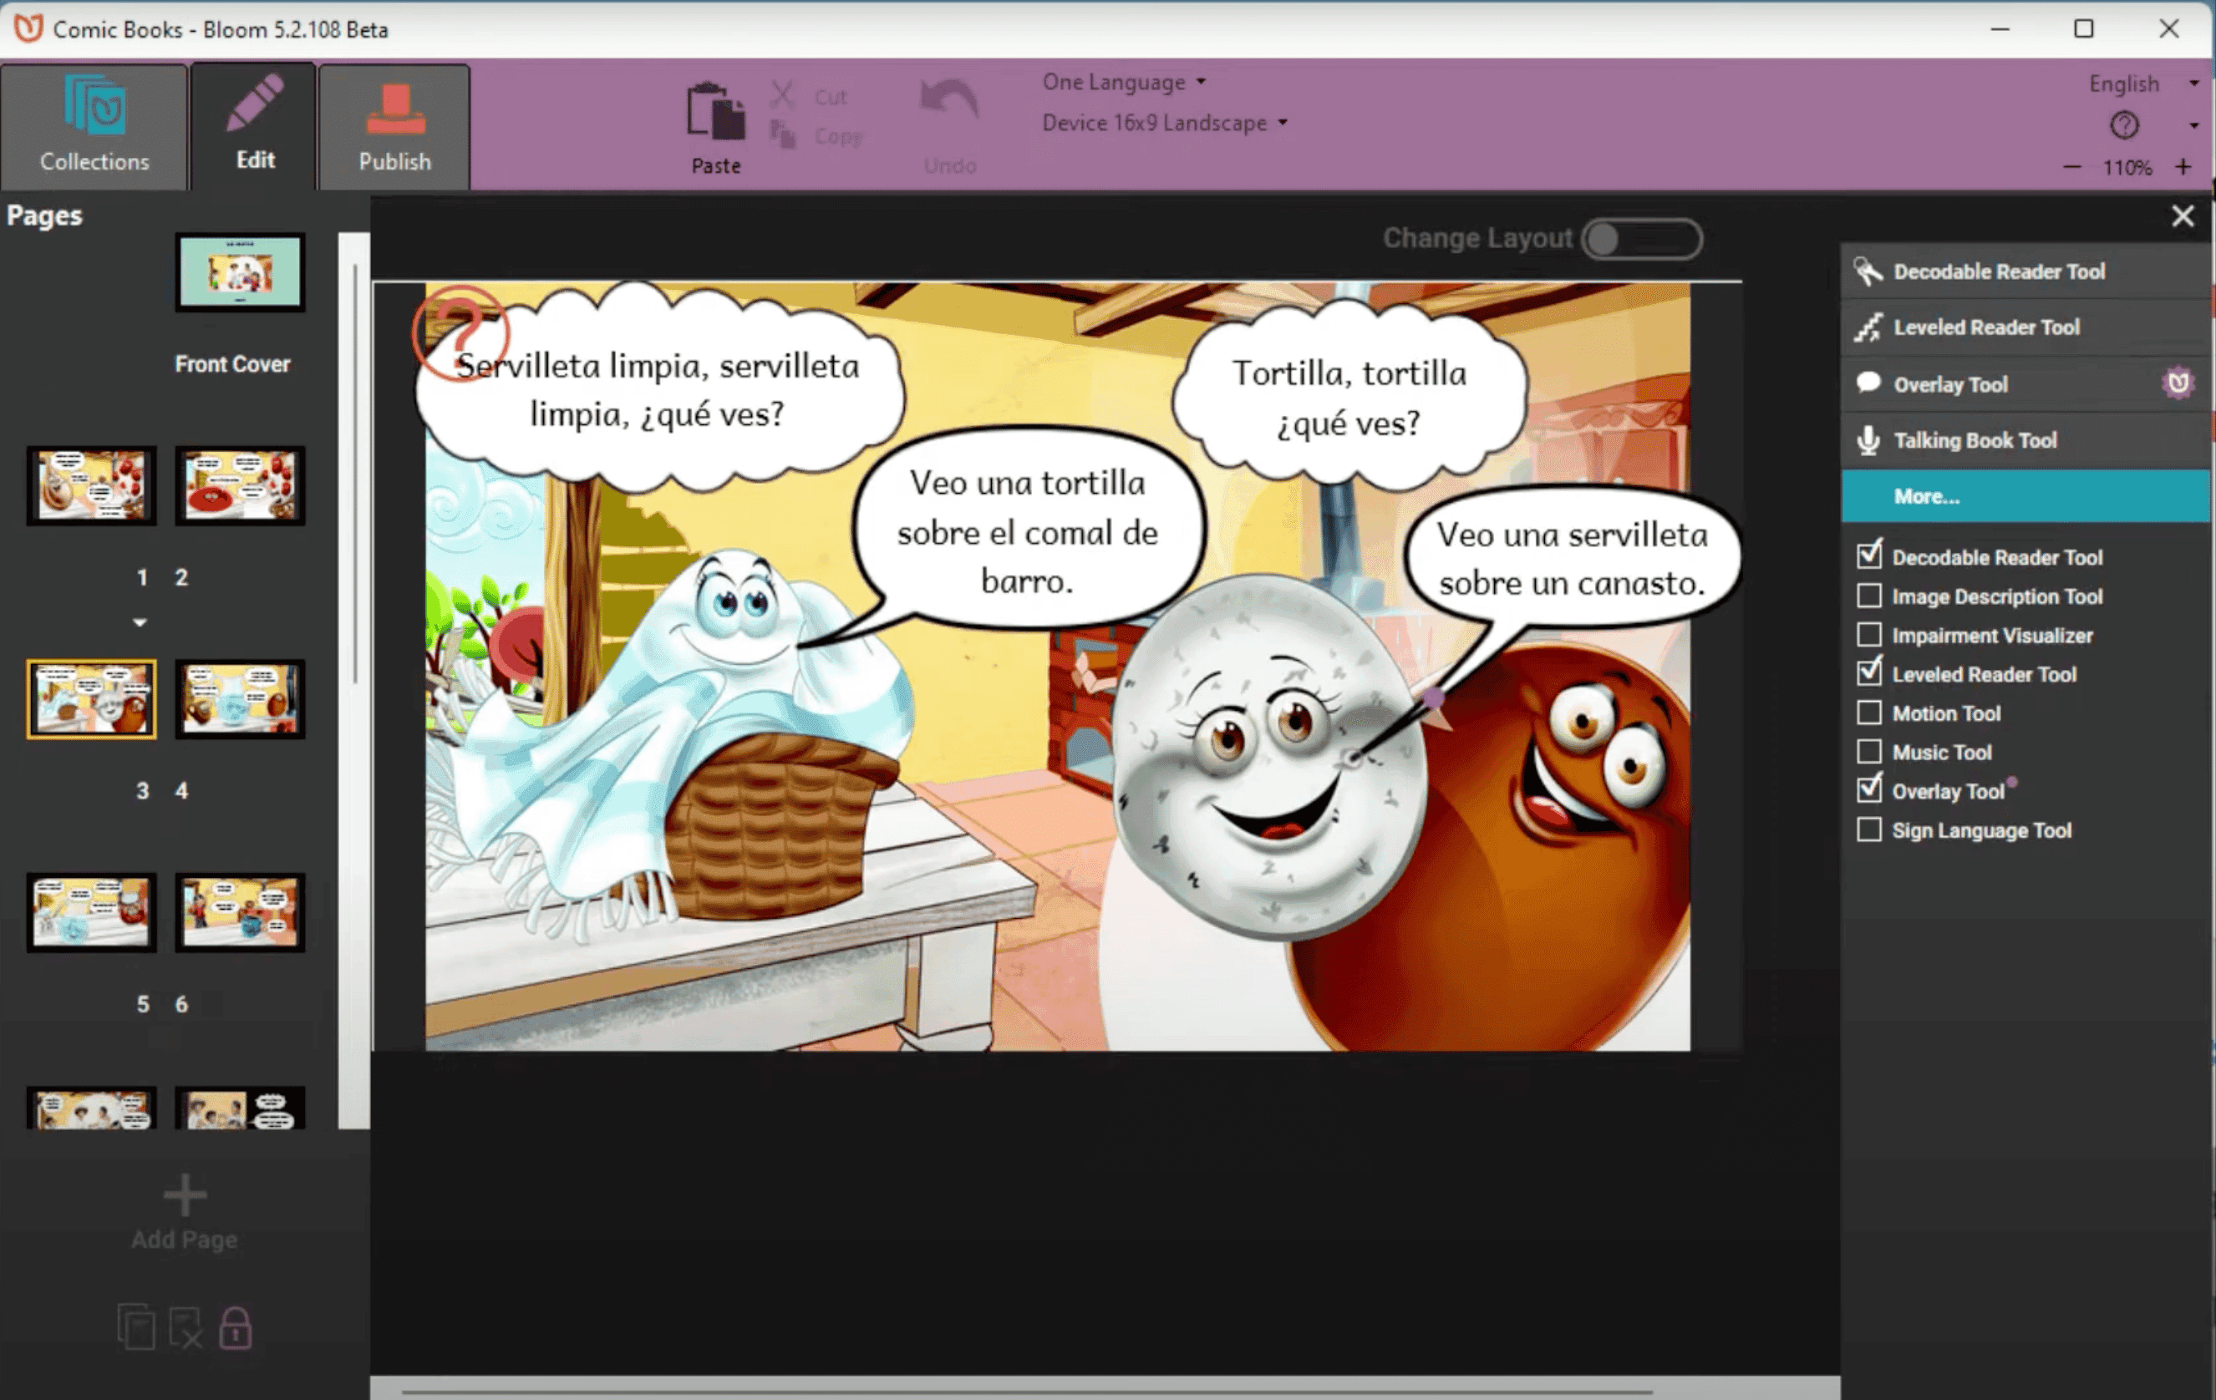The height and width of the screenshot is (1400, 2216).
Task: Open the Leveled Reader Tool panel
Action: coord(2025,327)
